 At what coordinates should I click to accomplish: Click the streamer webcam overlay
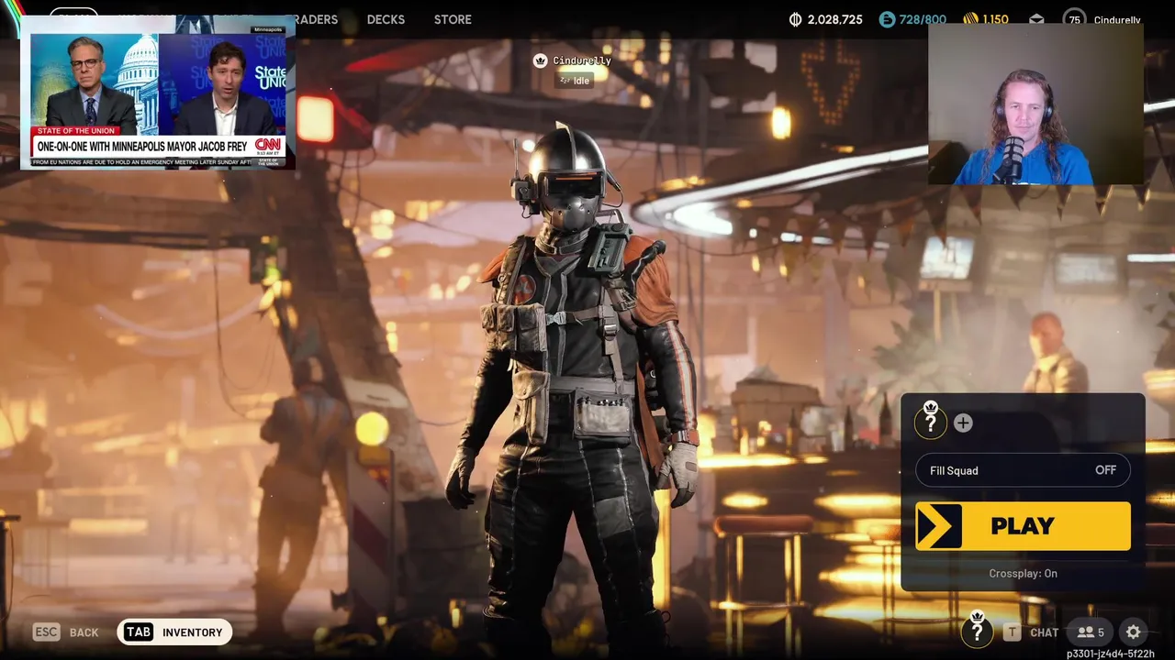[1035, 104]
